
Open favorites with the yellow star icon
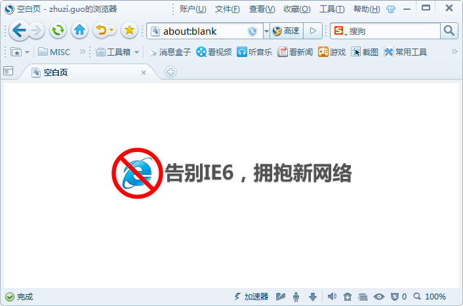(129, 30)
